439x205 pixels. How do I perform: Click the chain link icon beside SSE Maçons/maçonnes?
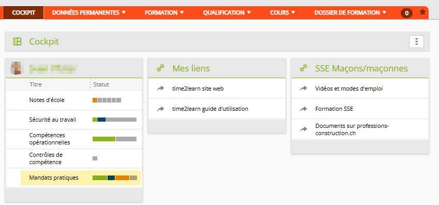pyautogui.click(x=303, y=68)
